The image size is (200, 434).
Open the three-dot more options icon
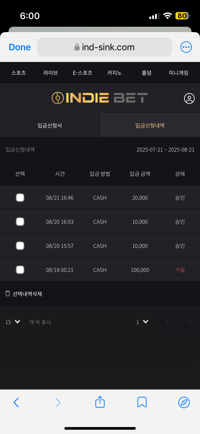point(186,47)
